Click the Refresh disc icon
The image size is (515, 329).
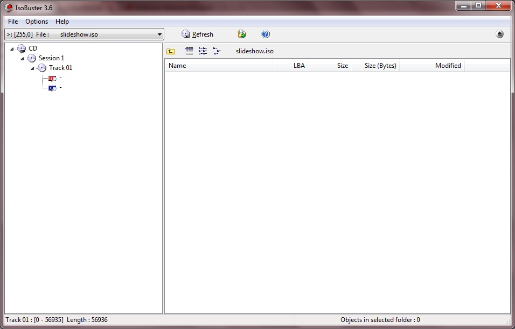(x=185, y=34)
